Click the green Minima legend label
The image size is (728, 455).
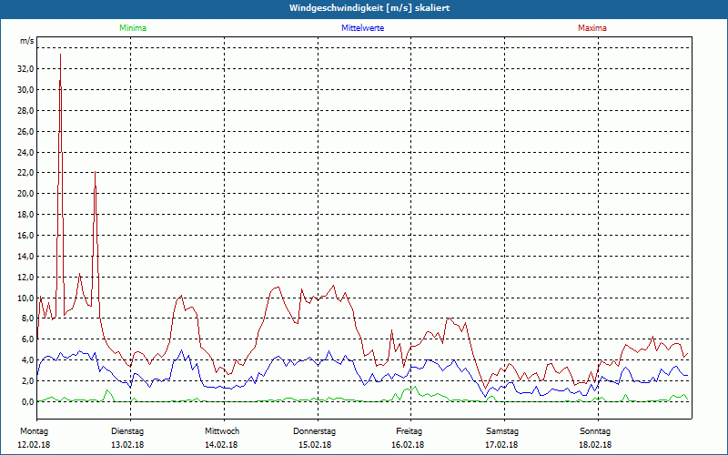coord(133,28)
